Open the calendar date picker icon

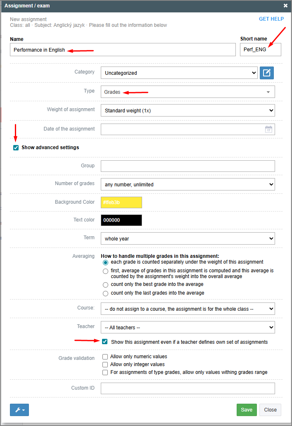268,129
